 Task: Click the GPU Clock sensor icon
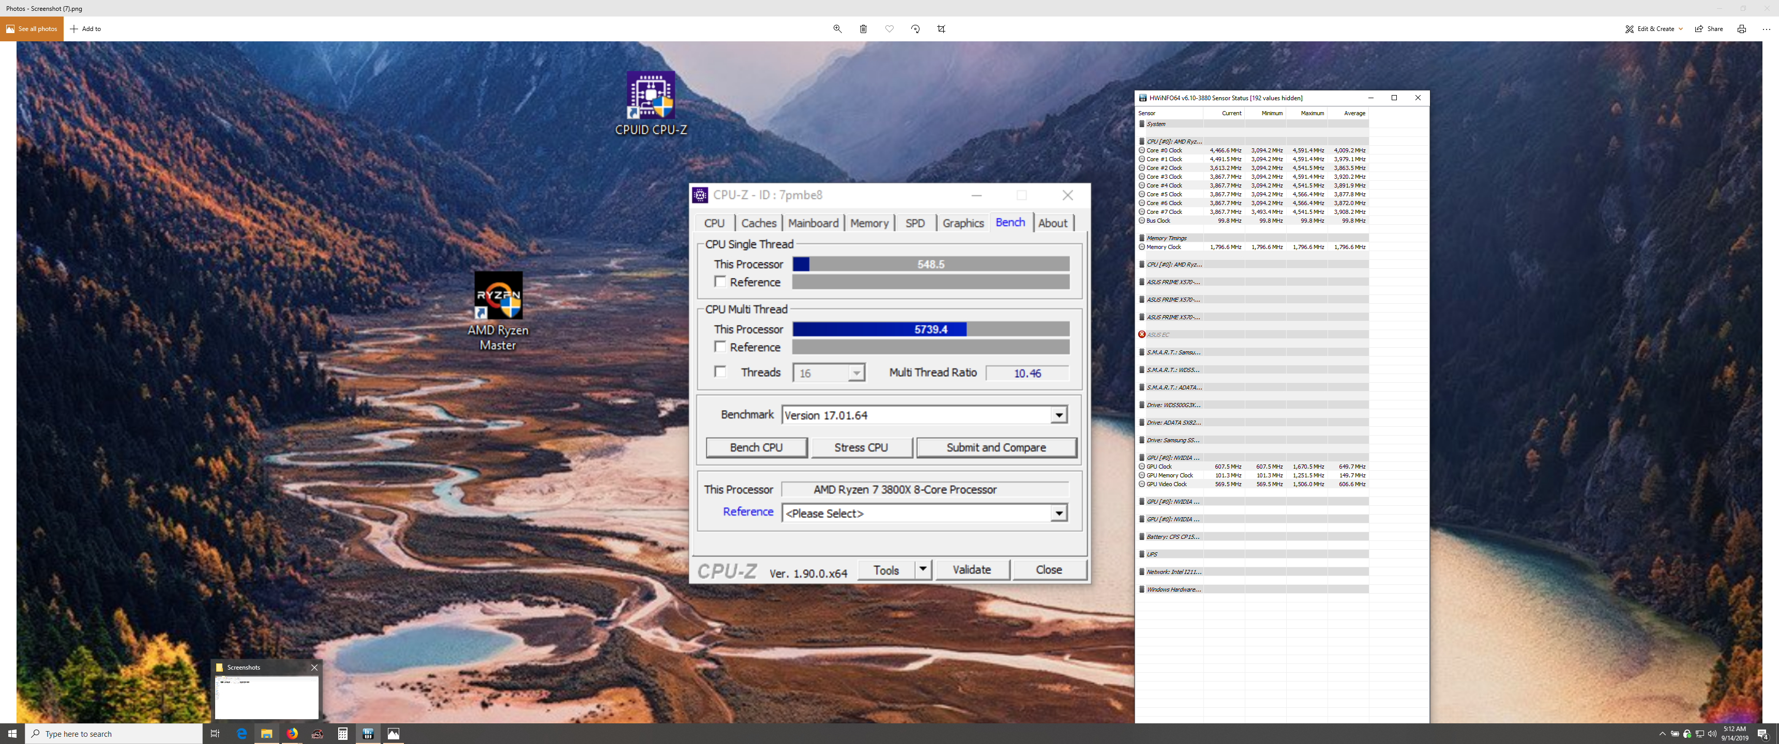coord(1141,467)
